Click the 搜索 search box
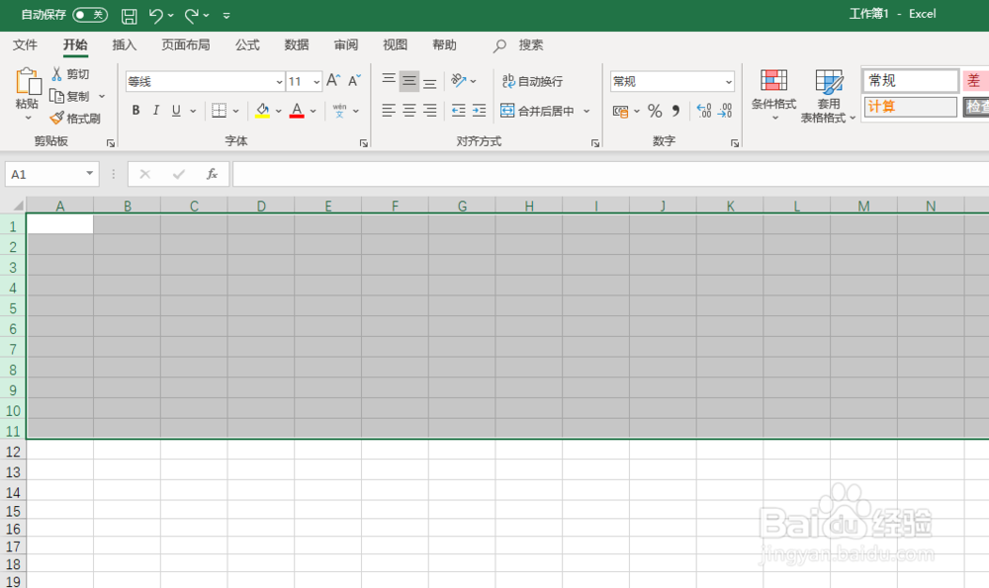The height and width of the screenshot is (588, 989). (x=518, y=45)
